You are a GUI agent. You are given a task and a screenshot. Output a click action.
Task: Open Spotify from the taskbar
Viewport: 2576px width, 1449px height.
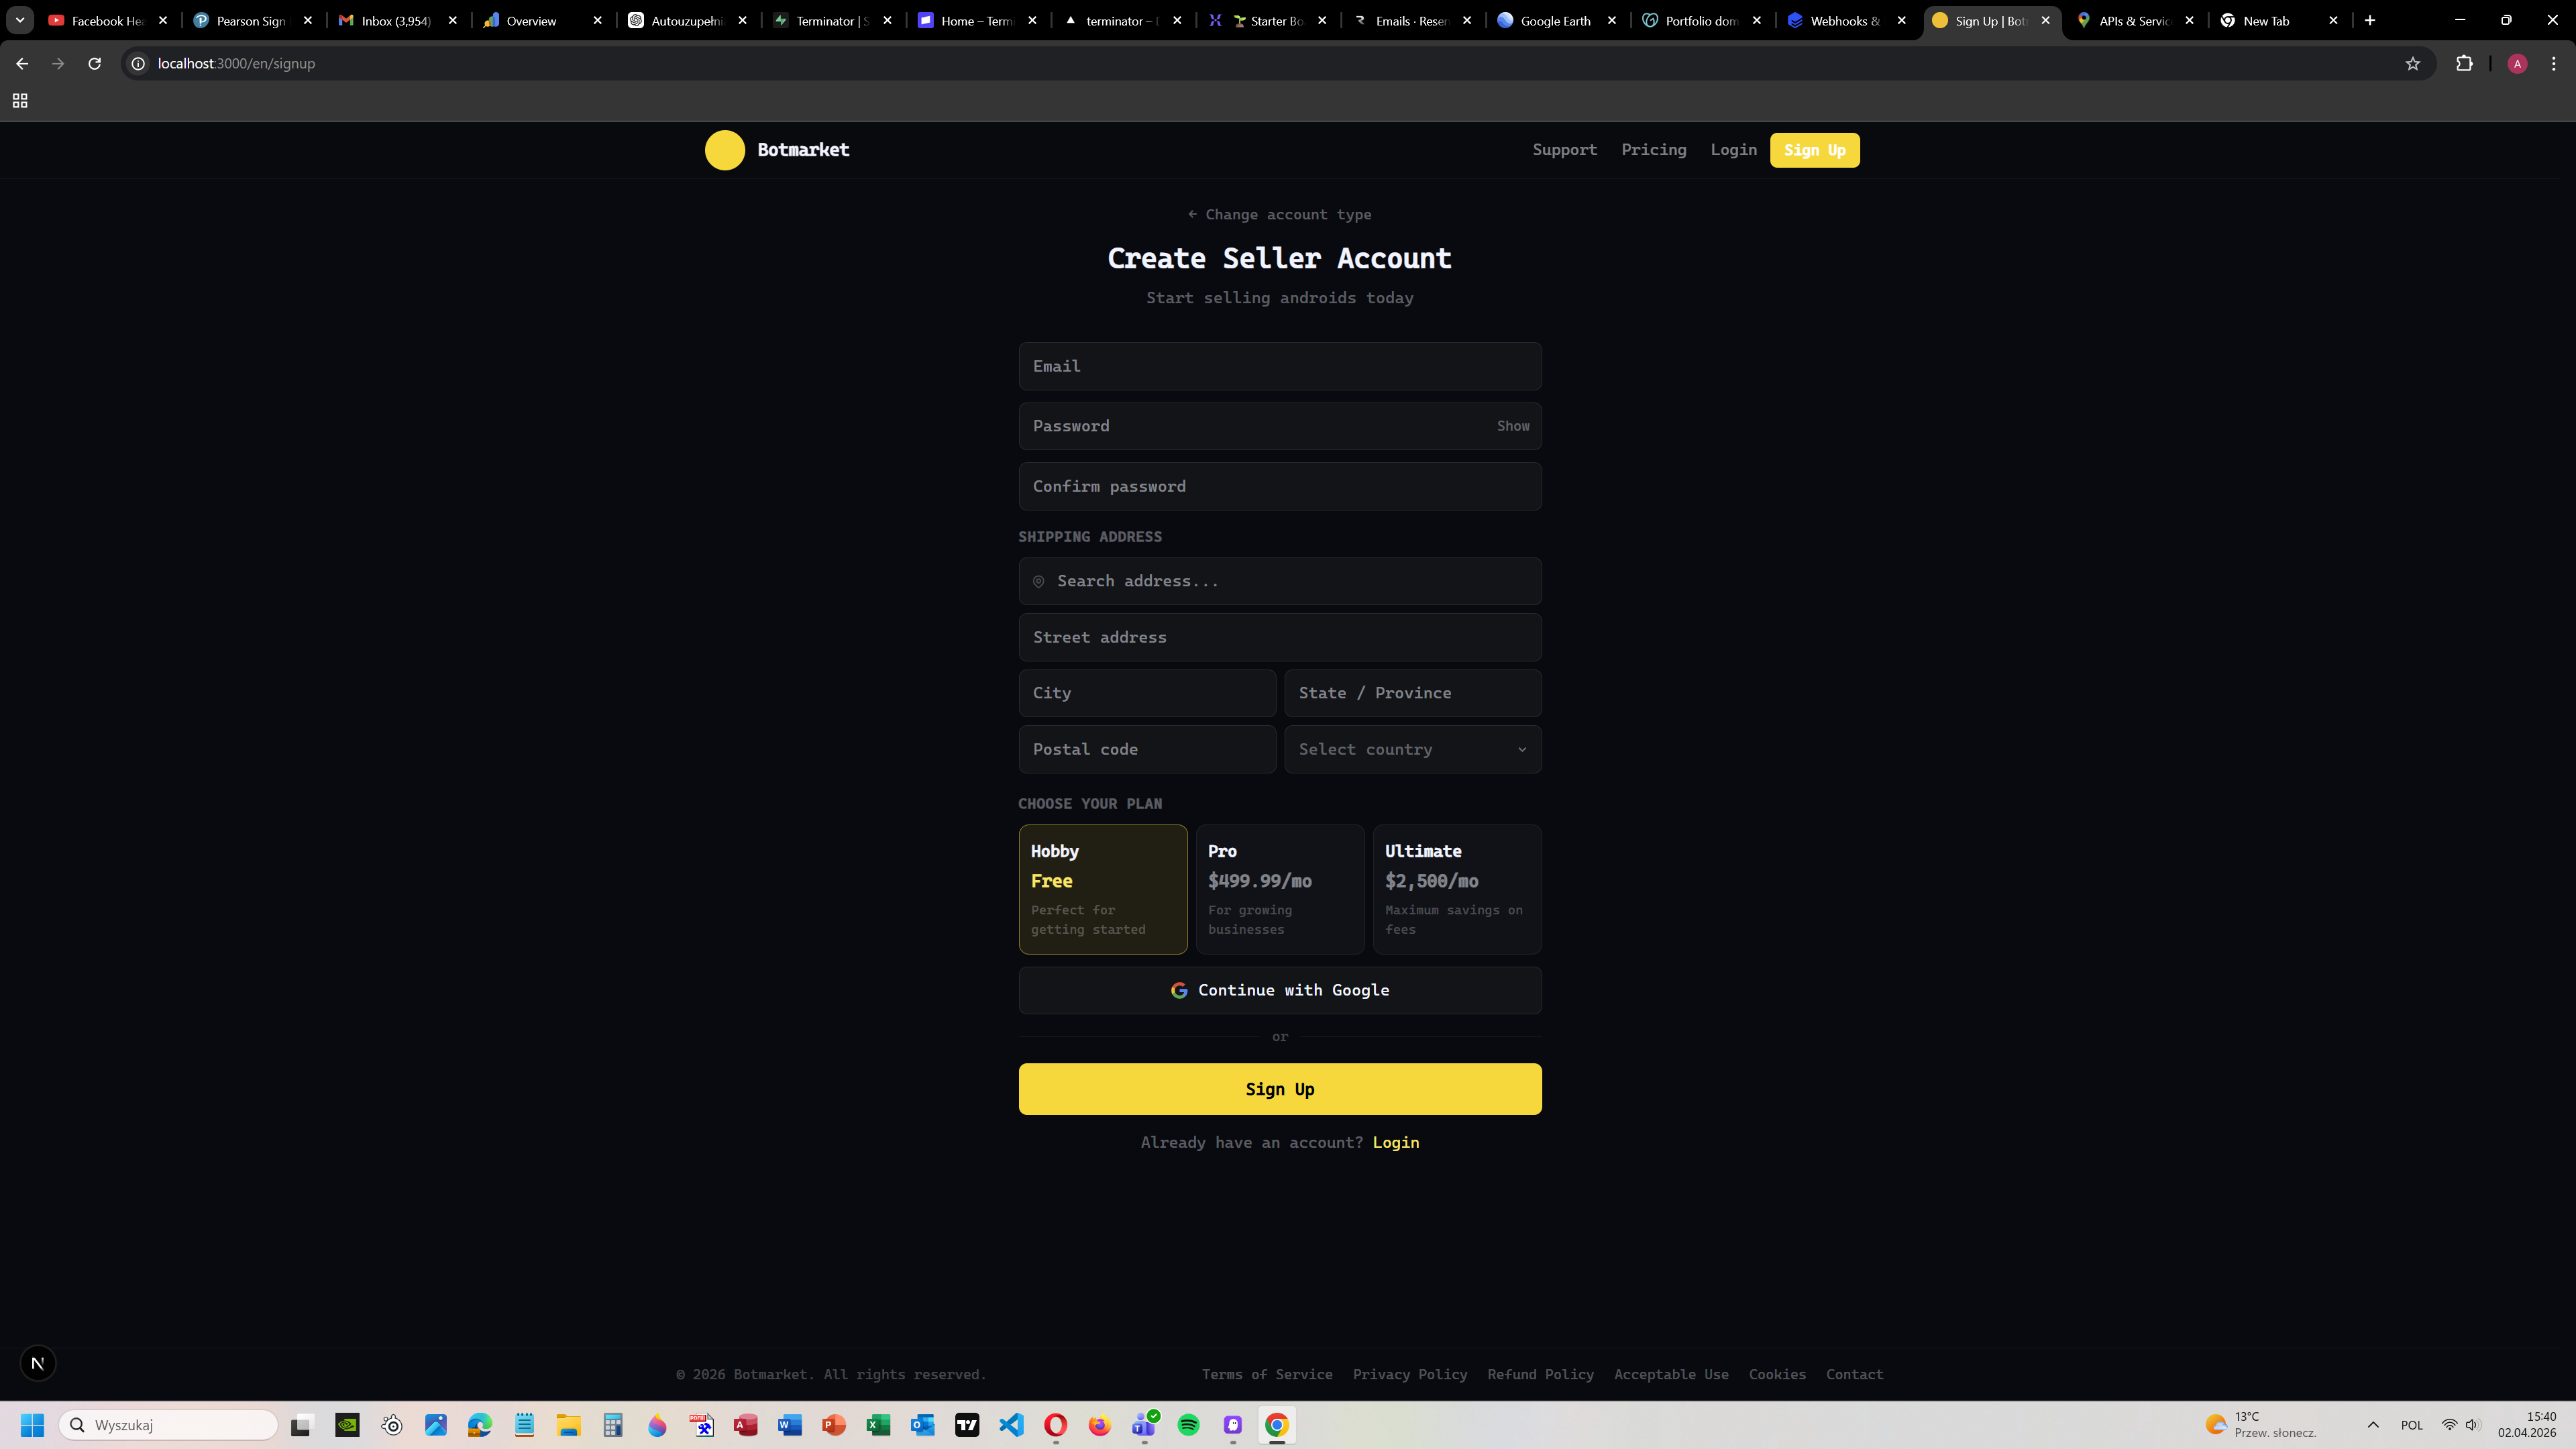pos(1188,1425)
